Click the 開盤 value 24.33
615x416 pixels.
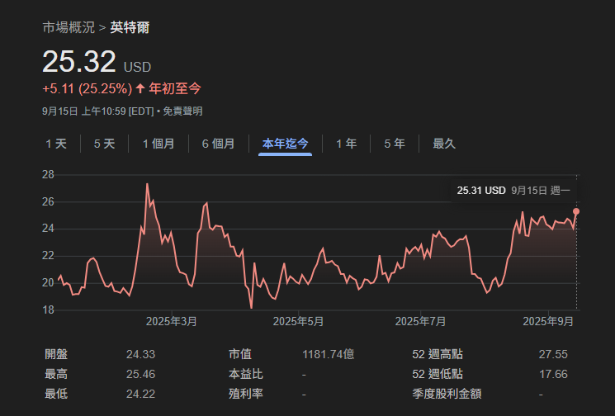(141, 354)
